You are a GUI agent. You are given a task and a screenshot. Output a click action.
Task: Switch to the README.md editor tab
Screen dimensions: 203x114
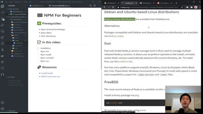[37, 6]
